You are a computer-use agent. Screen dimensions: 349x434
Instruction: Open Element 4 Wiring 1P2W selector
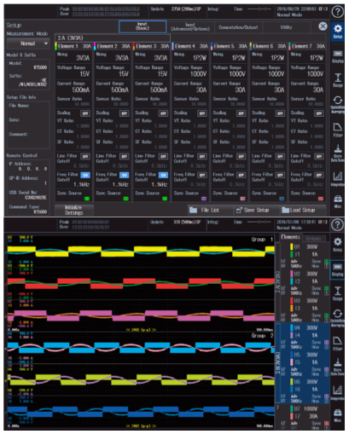coord(190,56)
